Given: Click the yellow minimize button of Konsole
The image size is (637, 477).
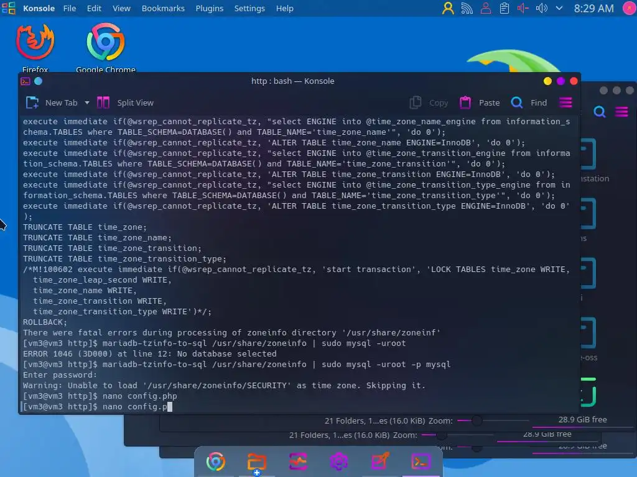Looking at the screenshot, I should point(547,81).
